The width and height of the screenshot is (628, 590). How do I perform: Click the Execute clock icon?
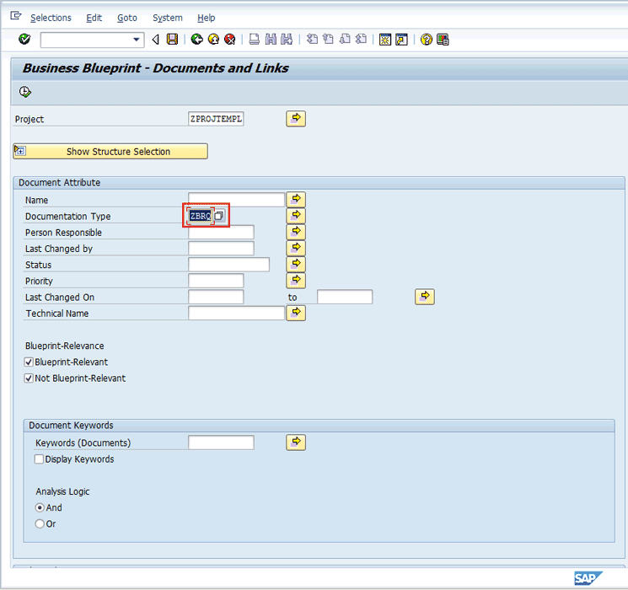pos(24,92)
